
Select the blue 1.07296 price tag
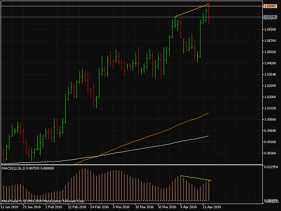[x=270, y=17]
